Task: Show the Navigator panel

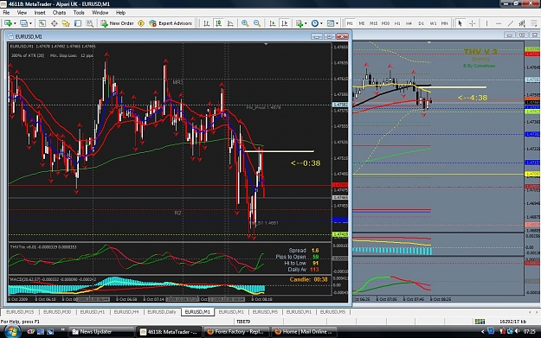Action: (x=66, y=23)
